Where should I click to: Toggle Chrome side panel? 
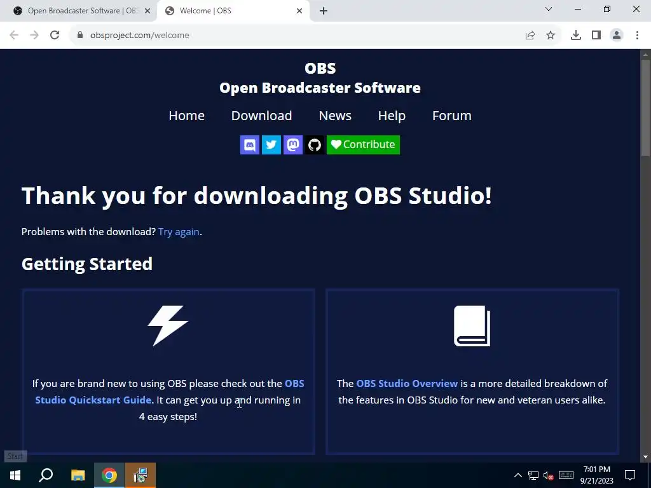[x=596, y=36]
